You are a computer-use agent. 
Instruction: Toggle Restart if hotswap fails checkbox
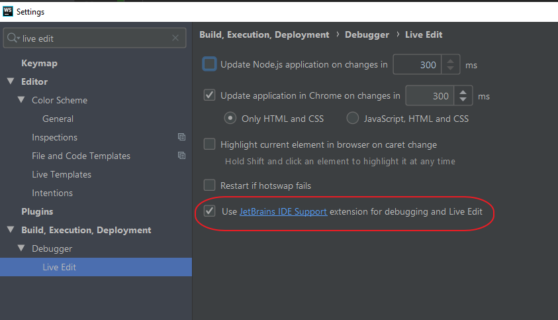[210, 186]
